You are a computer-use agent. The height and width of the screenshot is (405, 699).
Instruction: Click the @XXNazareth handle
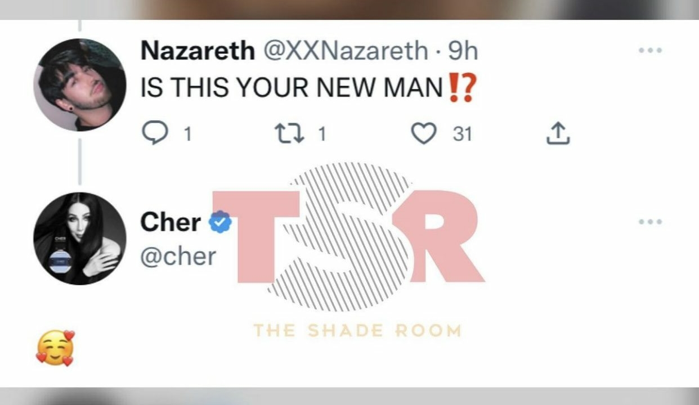pos(345,51)
